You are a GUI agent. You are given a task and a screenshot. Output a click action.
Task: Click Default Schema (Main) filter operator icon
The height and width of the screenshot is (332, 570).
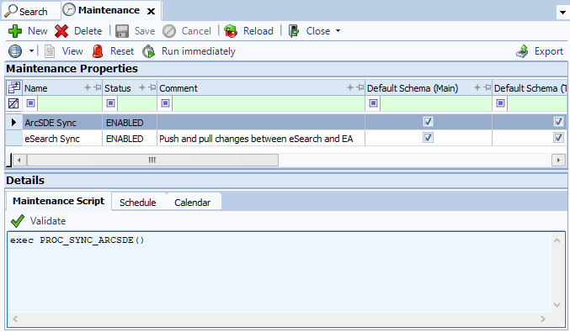pyautogui.click(x=373, y=103)
